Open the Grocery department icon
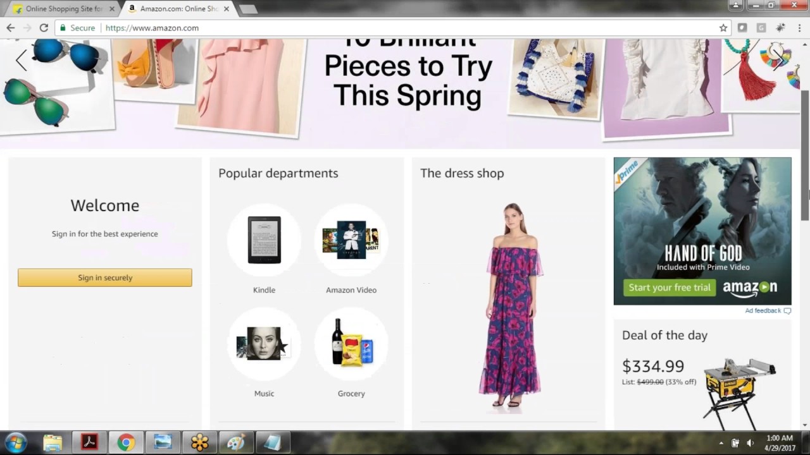This screenshot has width=810, height=455. (351, 344)
